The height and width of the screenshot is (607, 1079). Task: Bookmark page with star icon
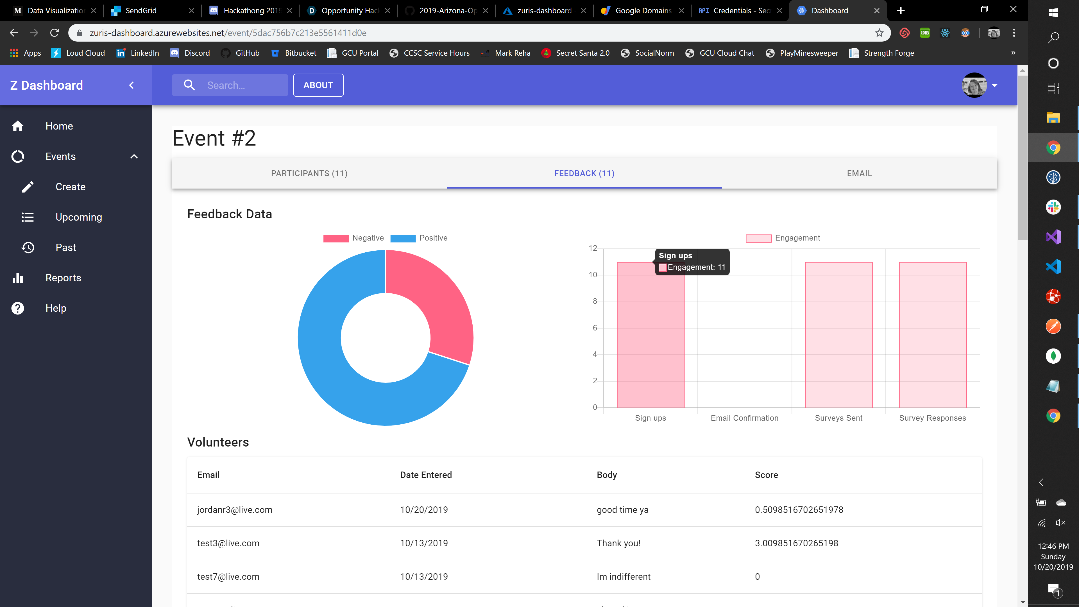(x=879, y=33)
